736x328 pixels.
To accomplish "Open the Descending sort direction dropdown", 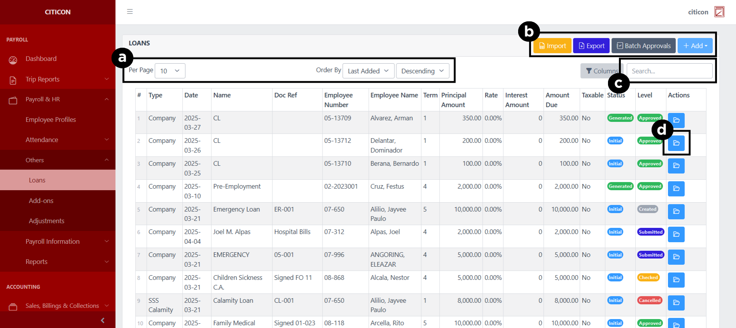I will point(422,71).
